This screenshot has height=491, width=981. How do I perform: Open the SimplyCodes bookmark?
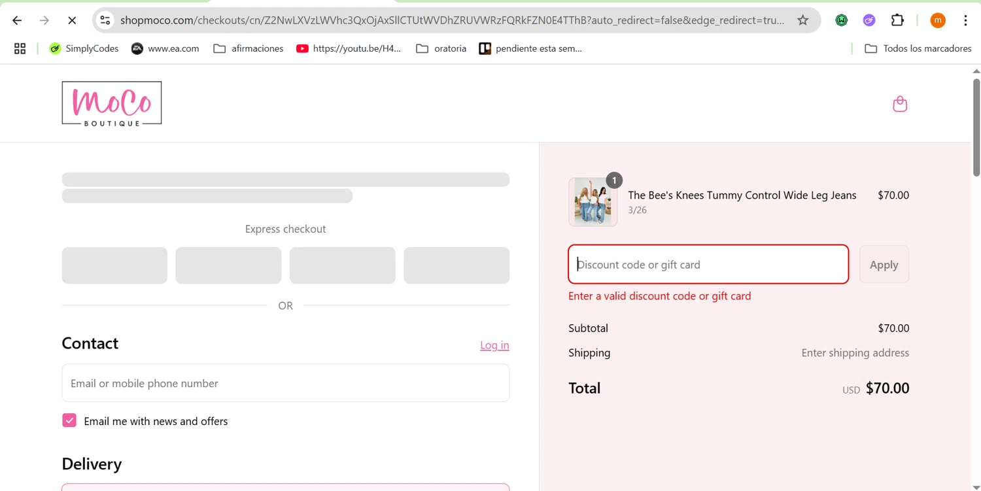[84, 48]
